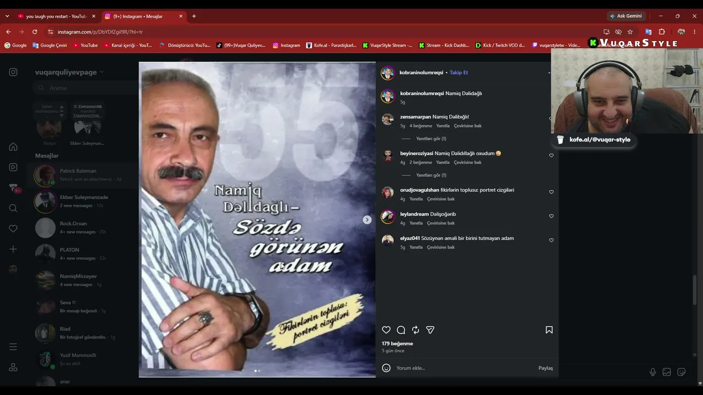The width and height of the screenshot is (703, 395).
Task: Open the crossed-out eye icon in the address bar
Action: coord(618,32)
